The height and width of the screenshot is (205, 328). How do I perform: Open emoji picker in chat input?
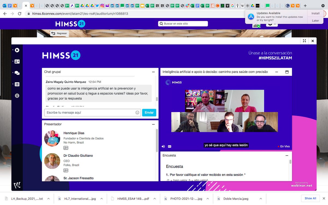point(137,113)
